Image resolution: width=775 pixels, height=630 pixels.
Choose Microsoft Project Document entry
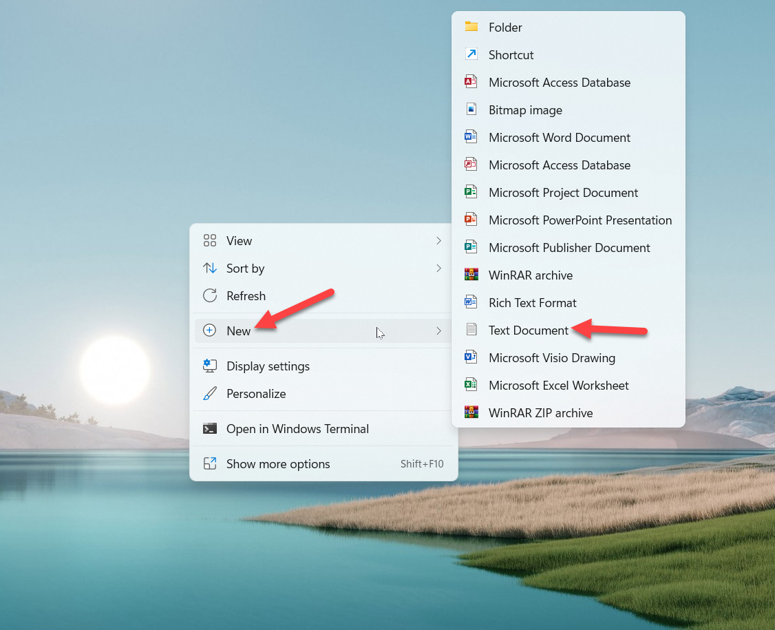click(x=563, y=192)
